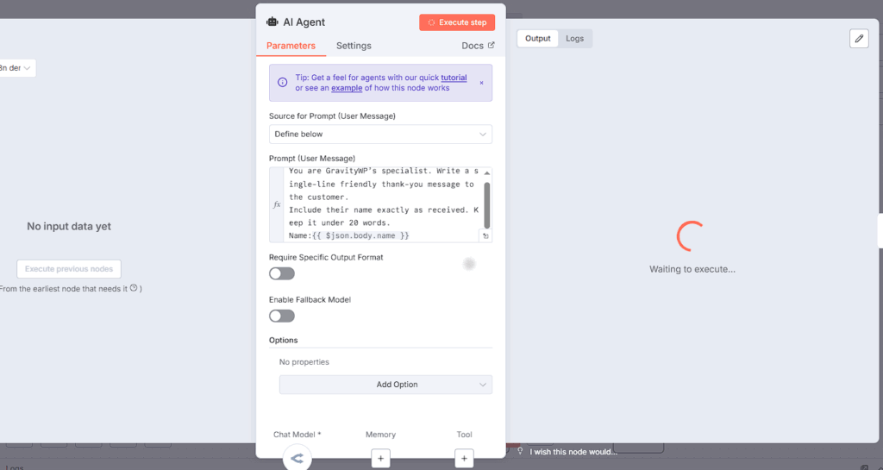
Task: Click the pencil edit output icon
Action: (858, 39)
